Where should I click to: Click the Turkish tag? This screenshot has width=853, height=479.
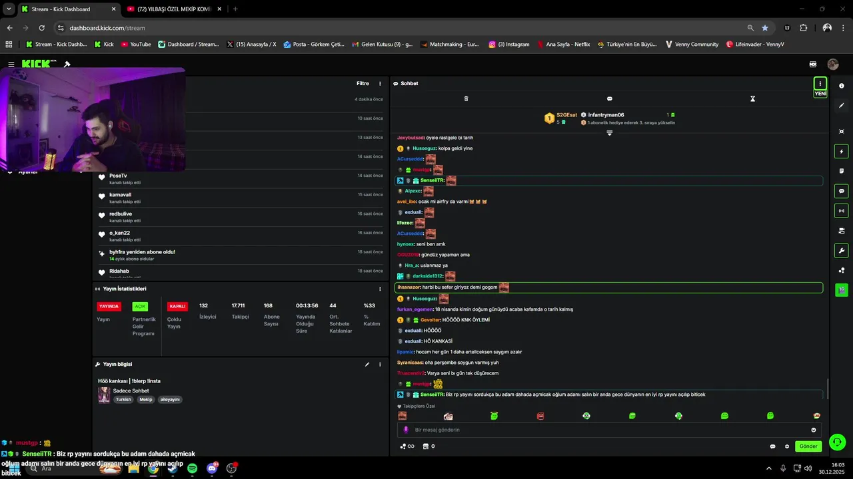pyautogui.click(x=123, y=400)
